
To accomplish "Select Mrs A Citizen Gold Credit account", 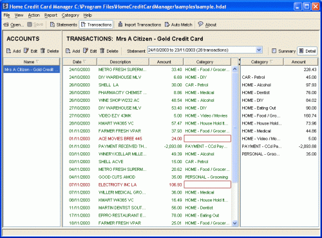I will 32,70.
